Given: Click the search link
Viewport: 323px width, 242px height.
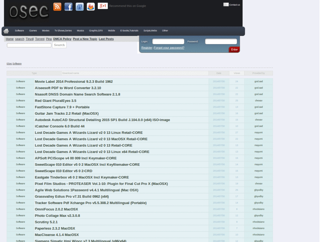Looking at the screenshot, I should click(x=20, y=39).
